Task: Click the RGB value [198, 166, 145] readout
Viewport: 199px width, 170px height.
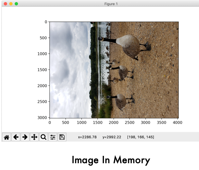Action: (140, 137)
